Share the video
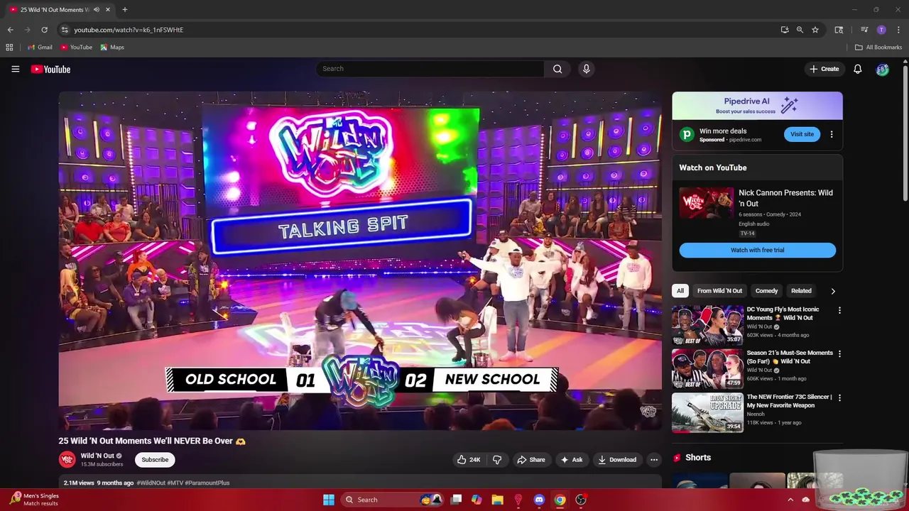 [530, 460]
